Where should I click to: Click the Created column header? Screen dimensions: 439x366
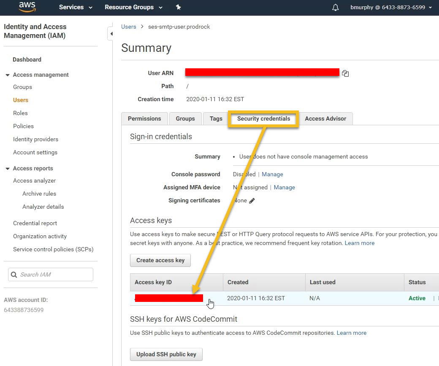(x=264, y=283)
